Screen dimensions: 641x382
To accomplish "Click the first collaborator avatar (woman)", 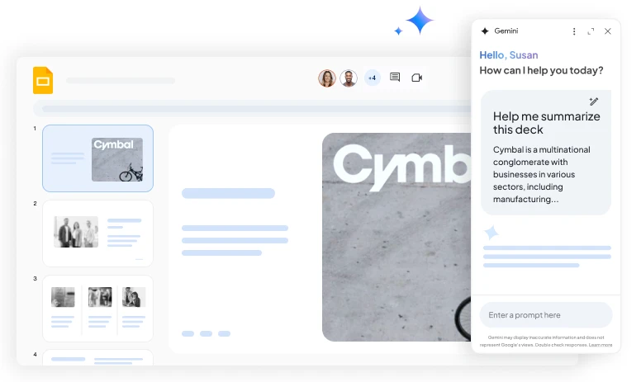I will [x=326, y=78].
